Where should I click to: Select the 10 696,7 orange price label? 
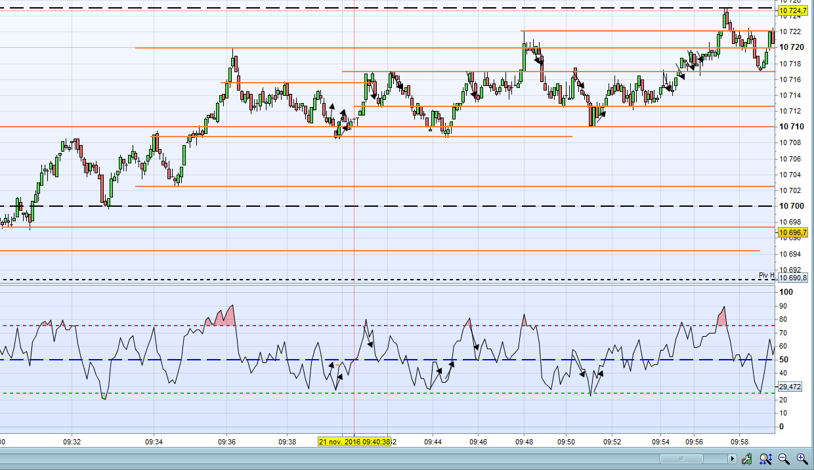pyautogui.click(x=792, y=233)
